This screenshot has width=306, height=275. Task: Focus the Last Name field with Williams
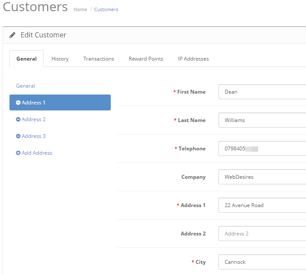point(262,120)
